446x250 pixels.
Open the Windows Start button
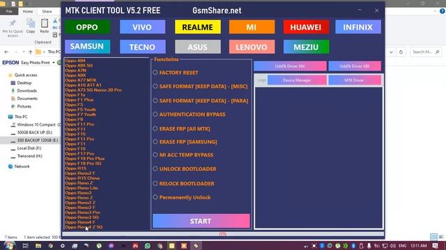(x=9, y=245)
